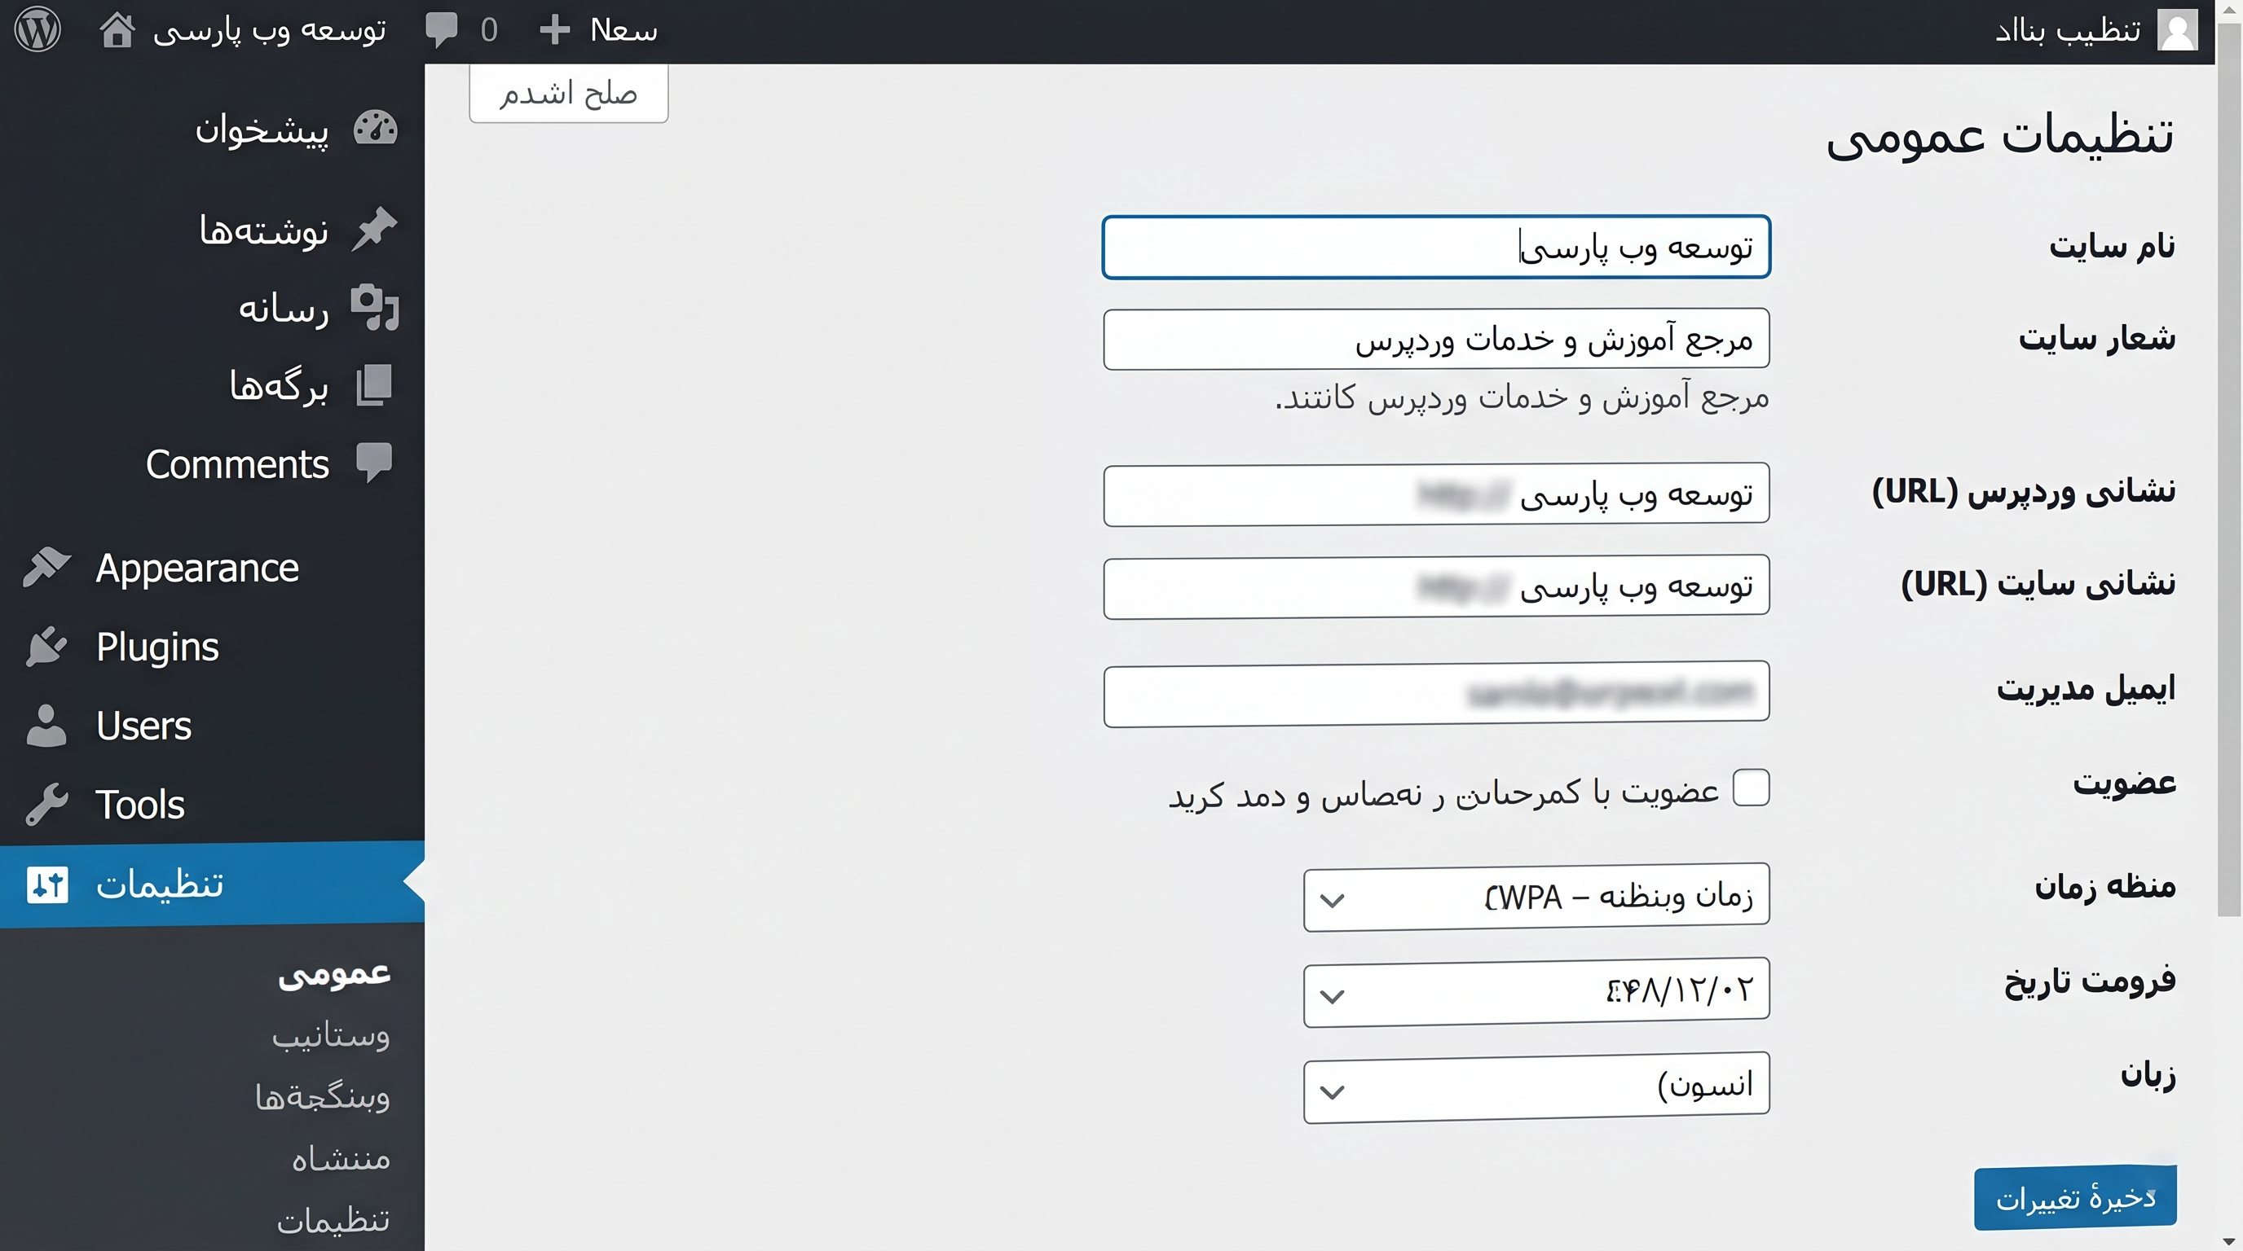This screenshot has height=1251, width=2243.
Task: Click the media library icon
Action: coord(374,307)
